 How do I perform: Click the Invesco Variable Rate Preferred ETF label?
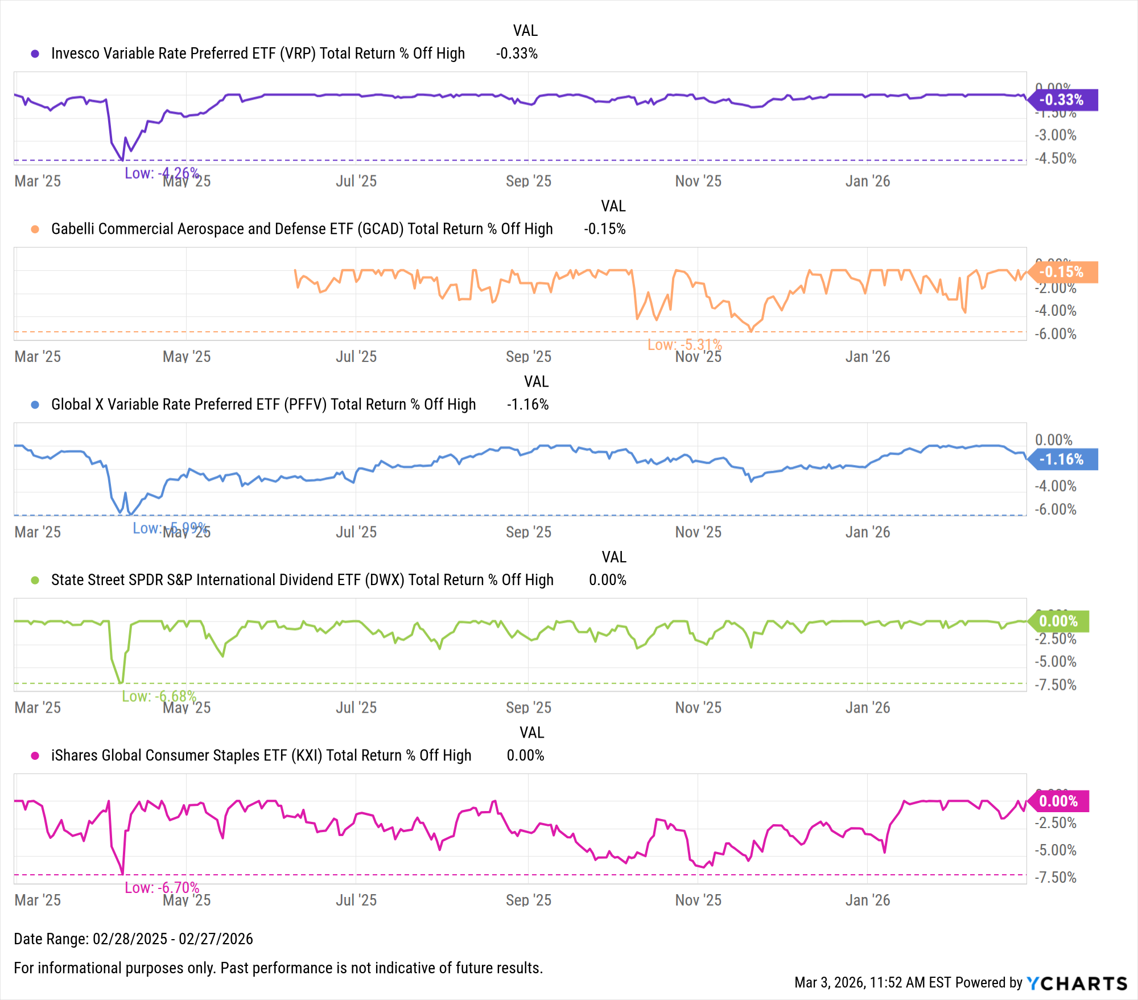(x=258, y=54)
